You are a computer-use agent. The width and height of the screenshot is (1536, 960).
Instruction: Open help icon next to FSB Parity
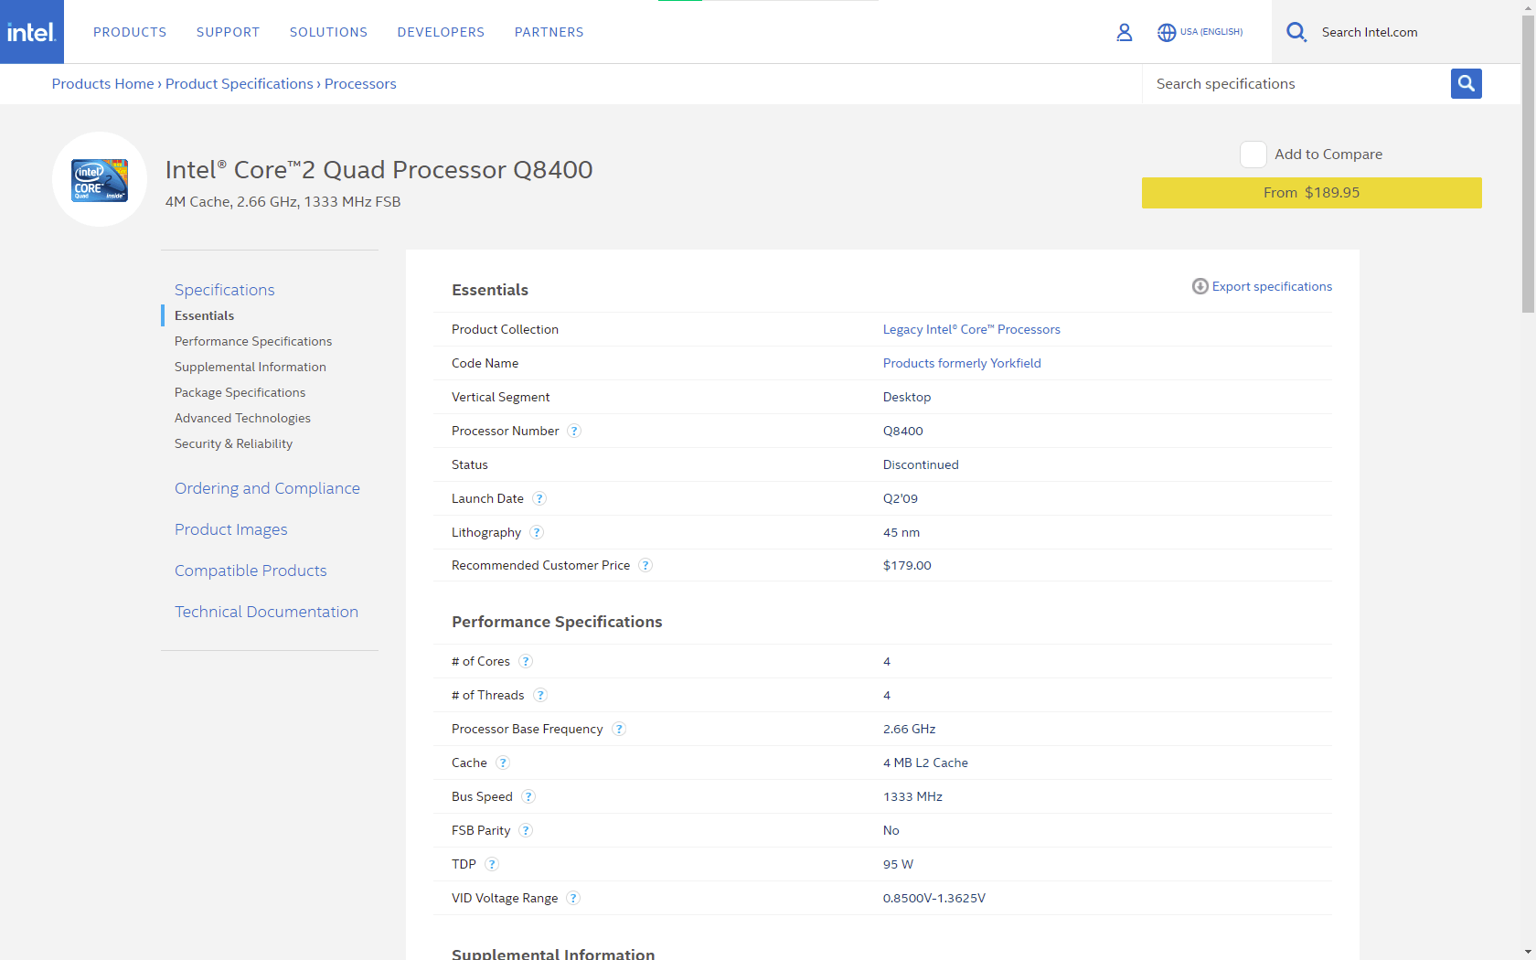(x=526, y=830)
